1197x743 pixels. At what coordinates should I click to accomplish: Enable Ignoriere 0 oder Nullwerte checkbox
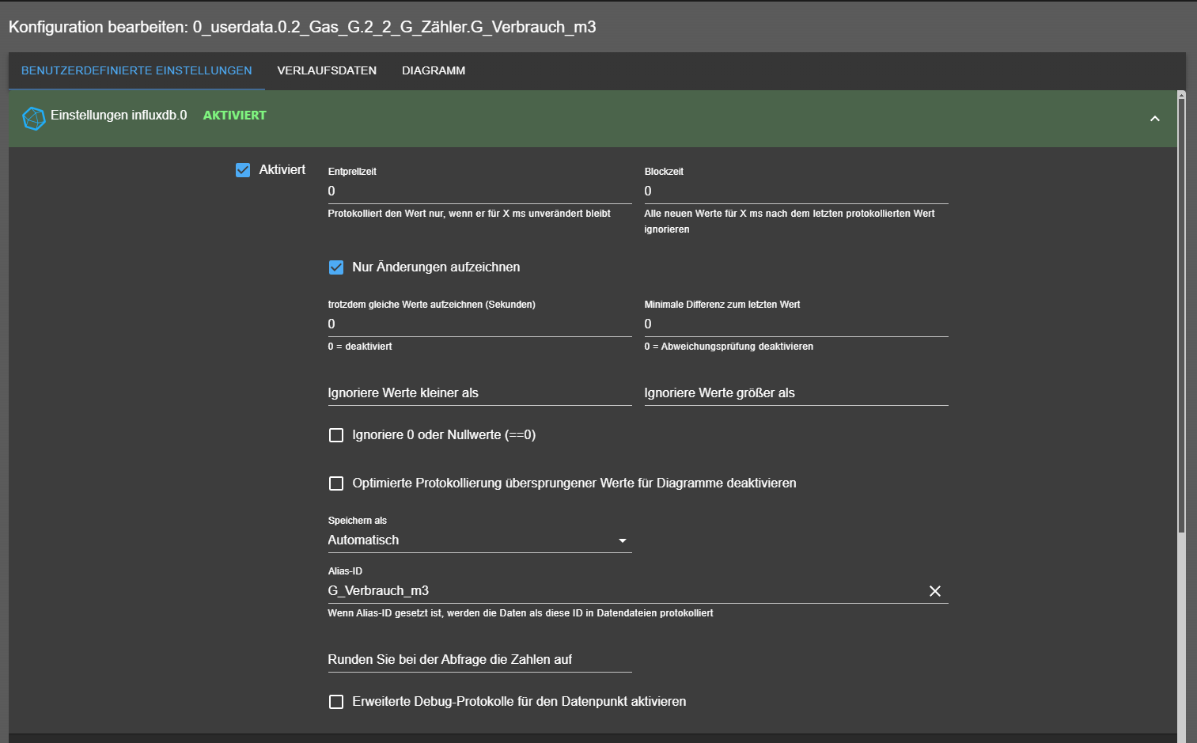tap(336, 435)
